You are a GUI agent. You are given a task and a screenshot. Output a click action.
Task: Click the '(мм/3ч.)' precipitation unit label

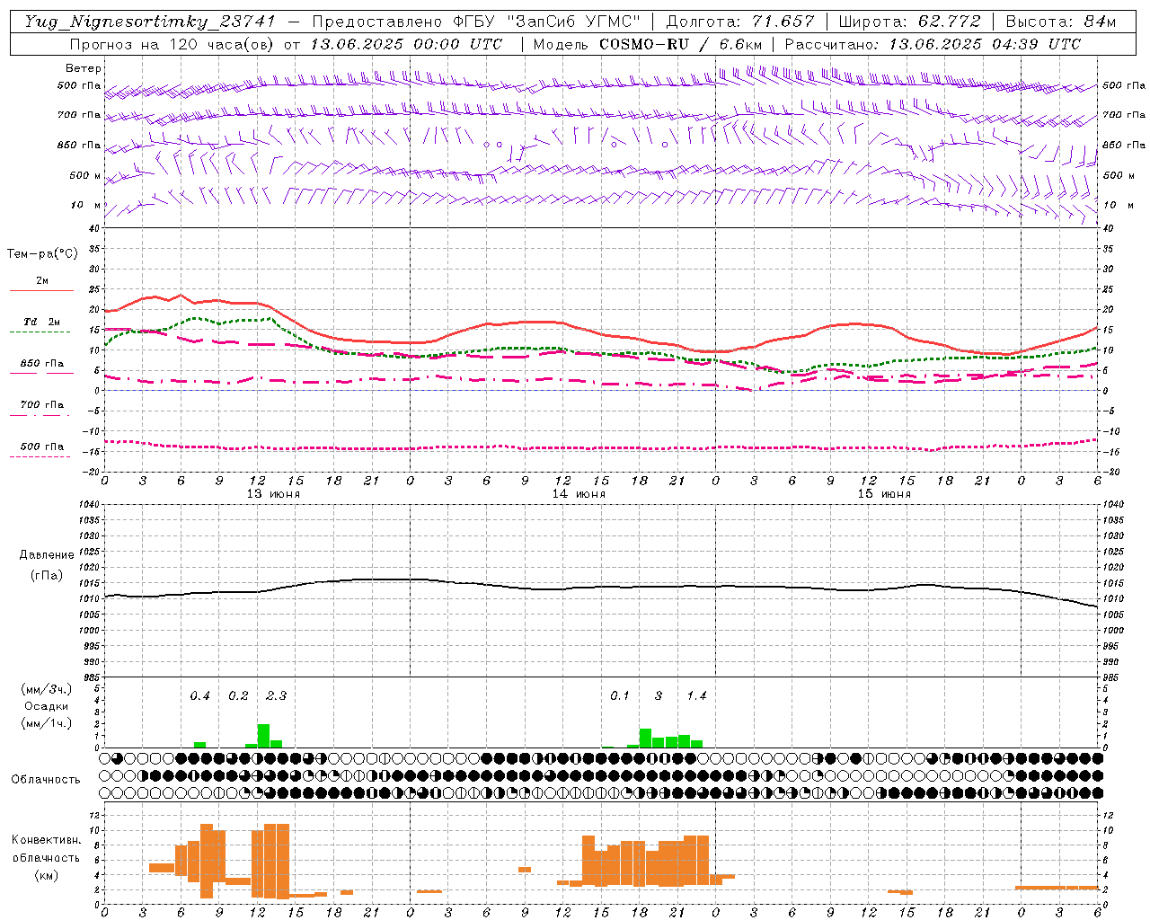pyautogui.click(x=47, y=689)
